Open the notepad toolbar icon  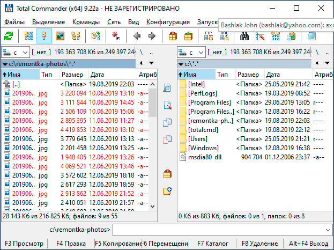click(311, 36)
